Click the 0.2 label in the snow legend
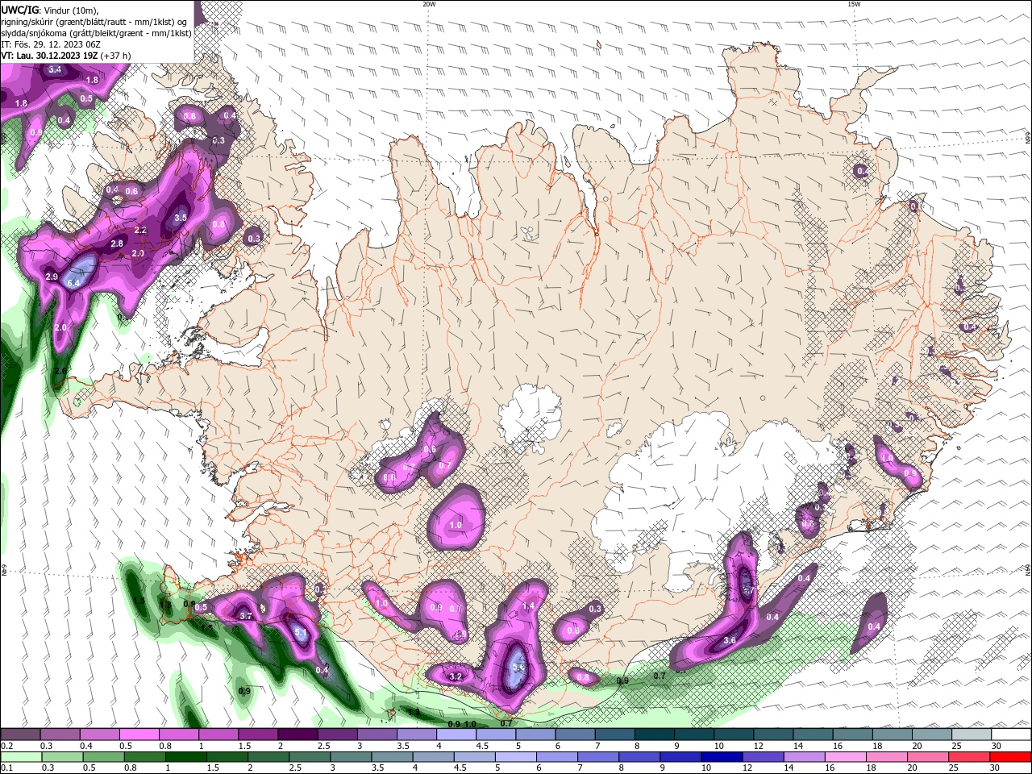 (7, 746)
